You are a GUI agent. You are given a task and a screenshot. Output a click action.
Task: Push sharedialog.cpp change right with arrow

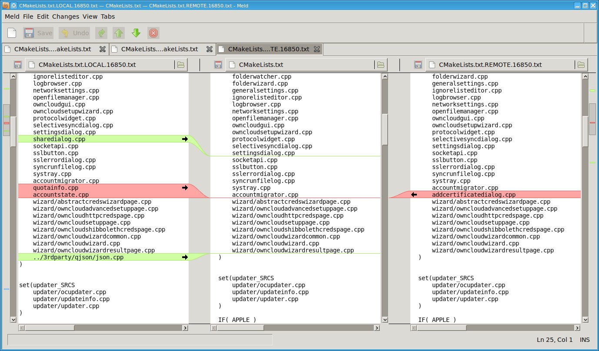(x=185, y=139)
